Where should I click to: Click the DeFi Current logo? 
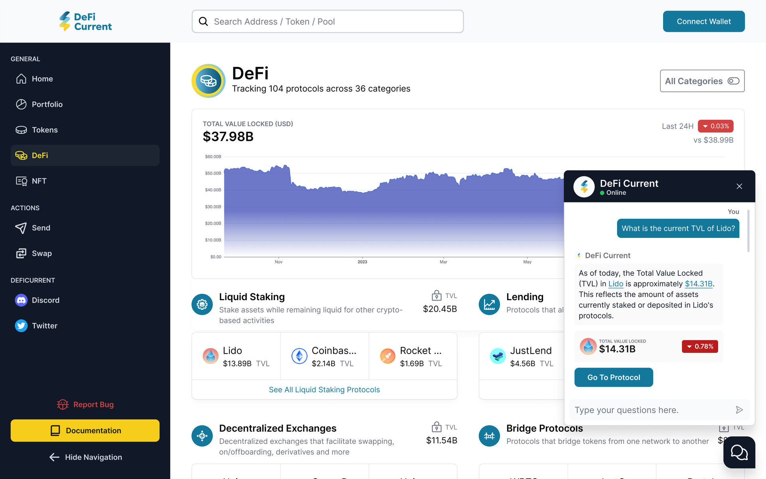coord(85,22)
